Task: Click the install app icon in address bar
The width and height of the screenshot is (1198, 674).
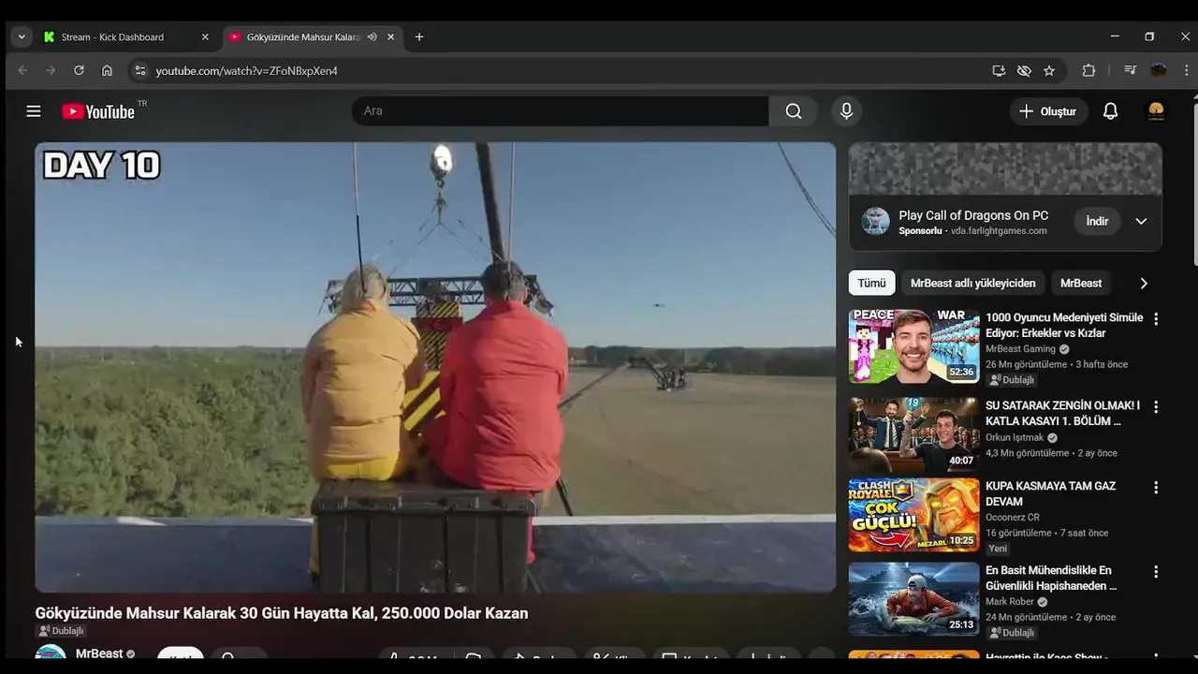Action: pyautogui.click(x=999, y=70)
